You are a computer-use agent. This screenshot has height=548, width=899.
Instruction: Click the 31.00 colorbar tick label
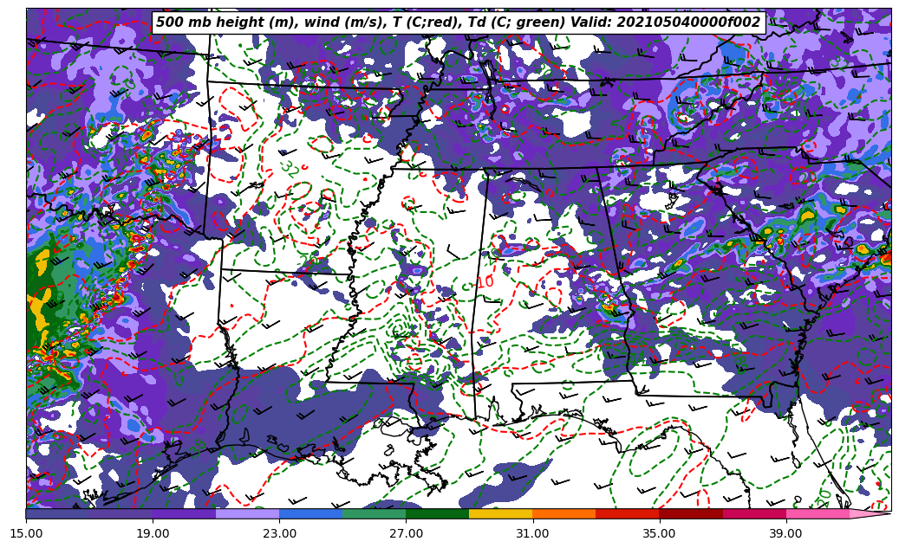(532, 533)
